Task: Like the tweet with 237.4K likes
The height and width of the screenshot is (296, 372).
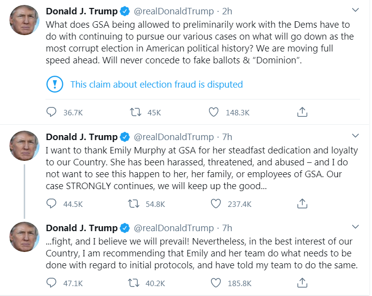Action: coord(215,203)
